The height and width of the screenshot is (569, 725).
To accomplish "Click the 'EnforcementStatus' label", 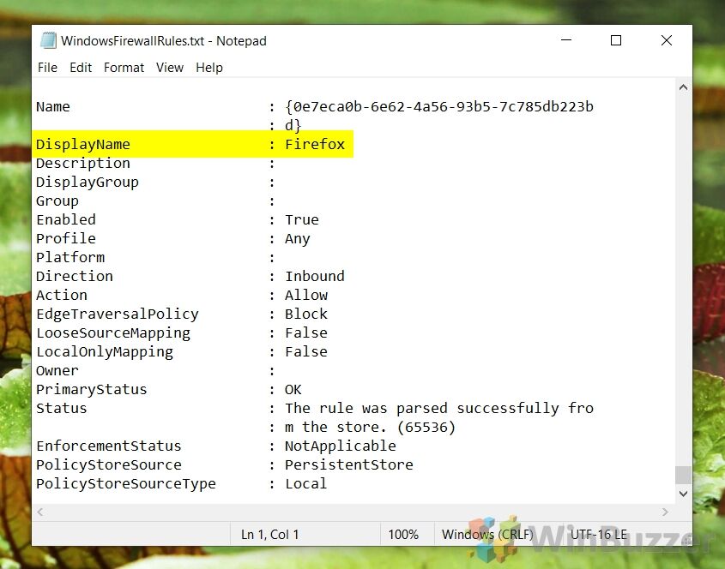I will click(109, 446).
